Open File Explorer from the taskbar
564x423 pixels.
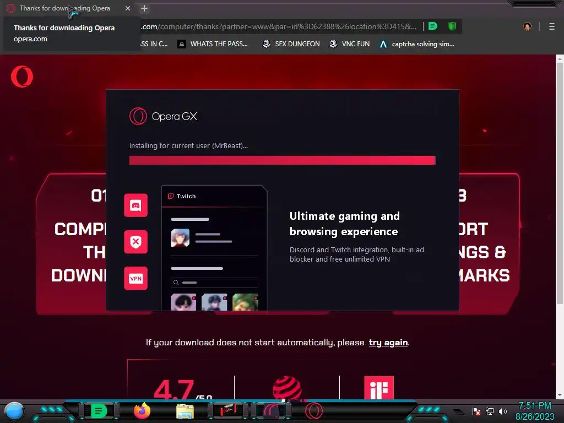(185, 411)
